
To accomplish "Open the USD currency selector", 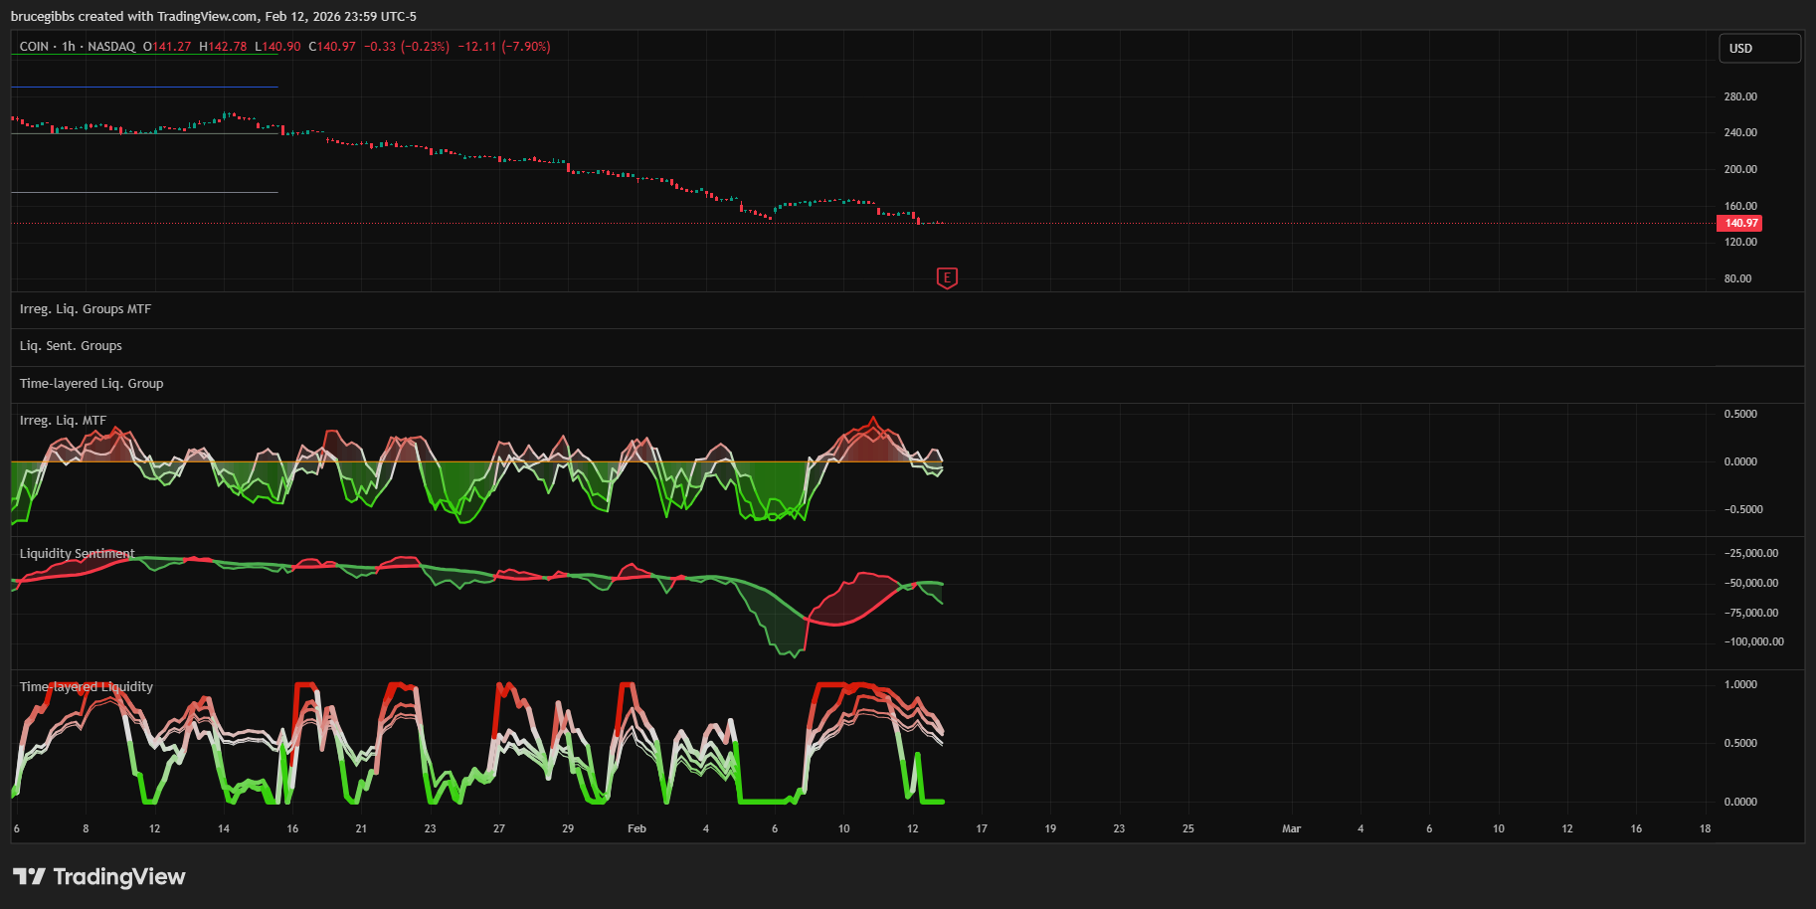I will click(x=1759, y=49).
